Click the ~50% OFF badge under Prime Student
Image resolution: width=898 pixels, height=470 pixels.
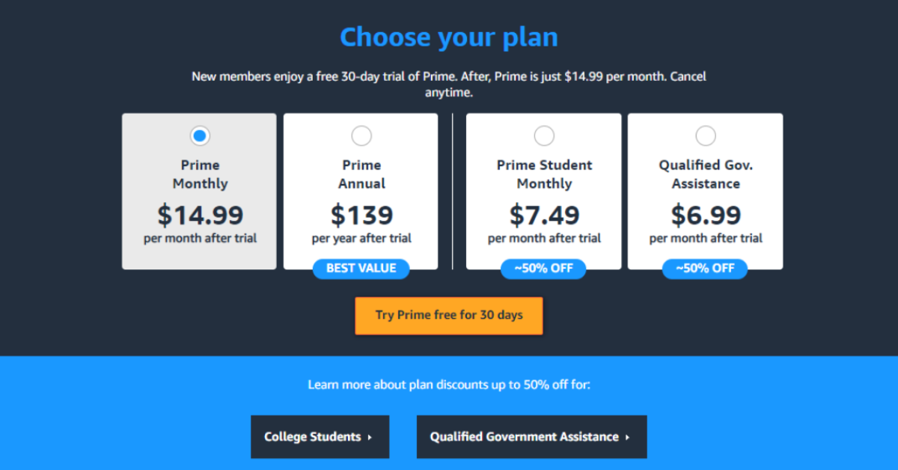[543, 268]
